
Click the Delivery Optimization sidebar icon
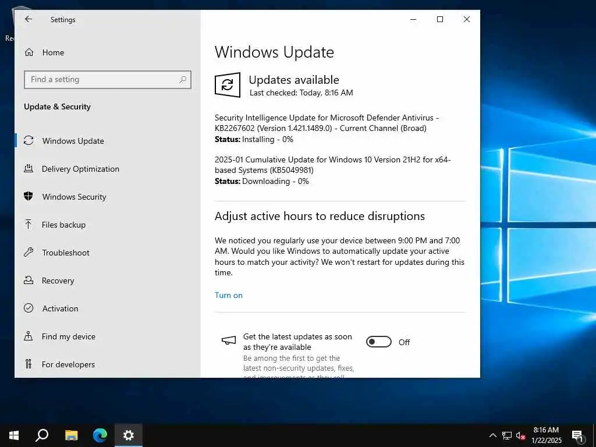[29, 168]
